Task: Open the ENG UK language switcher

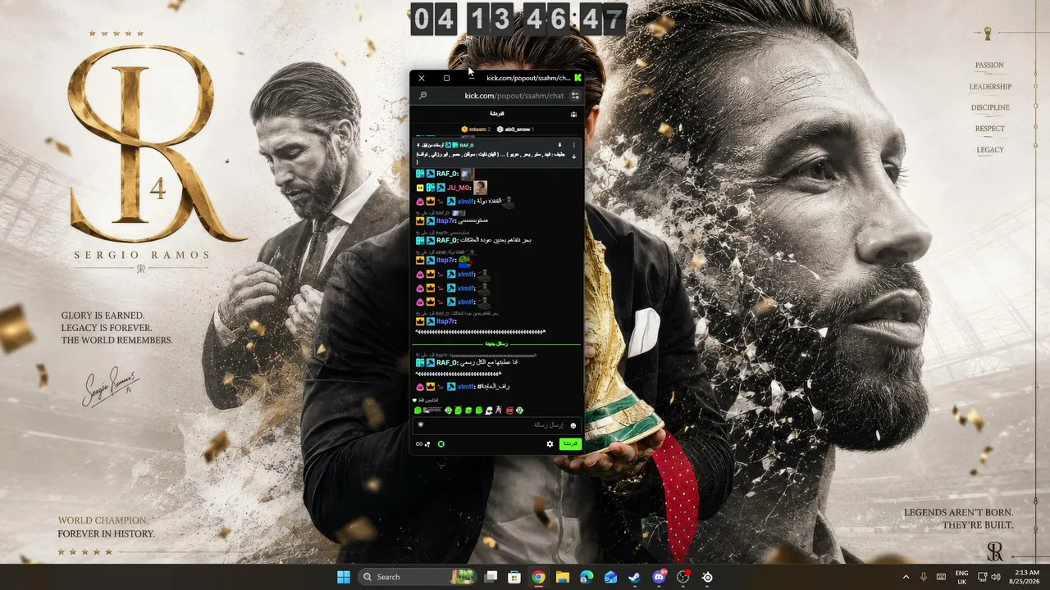Action: pos(961,577)
